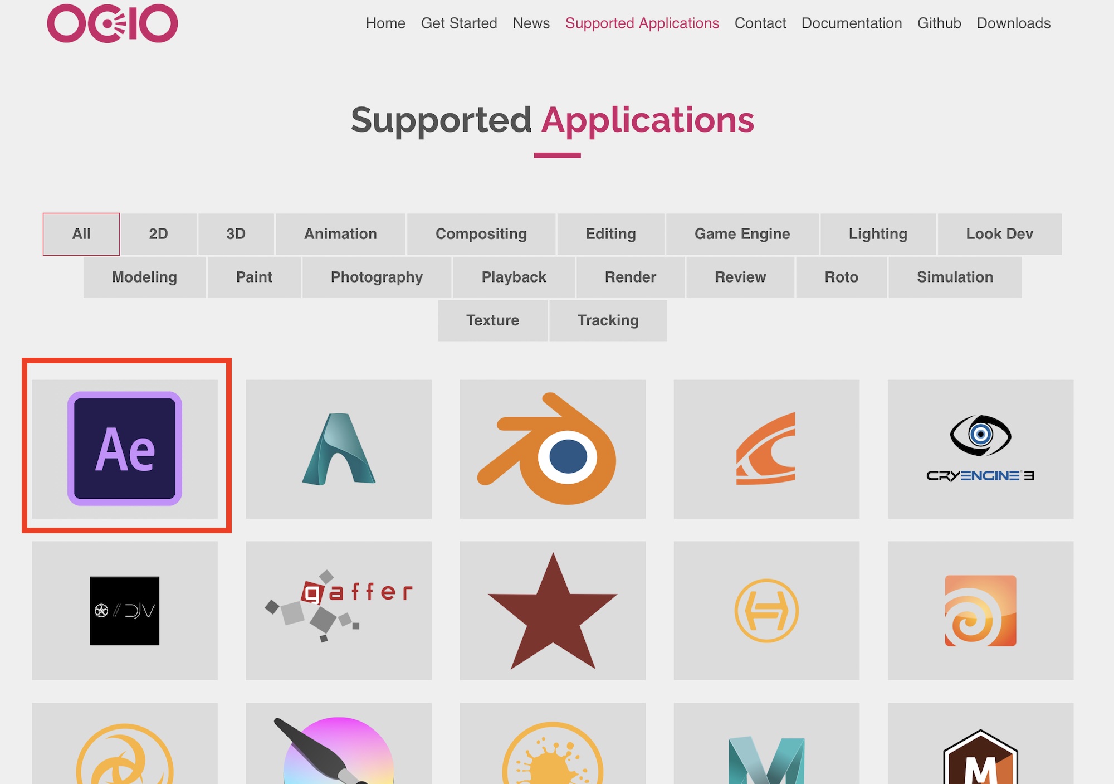The height and width of the screenshot is (784, 1114).
Task: Open the Documentation nav link
Action: (x=851, y=23)
